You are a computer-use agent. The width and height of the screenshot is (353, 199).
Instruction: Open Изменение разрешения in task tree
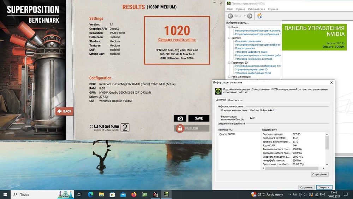click(248, 41)
